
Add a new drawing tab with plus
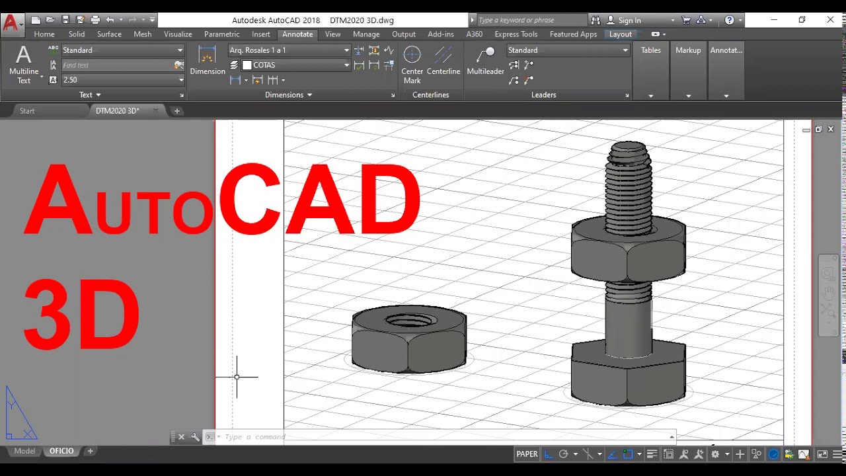(177, 110)
